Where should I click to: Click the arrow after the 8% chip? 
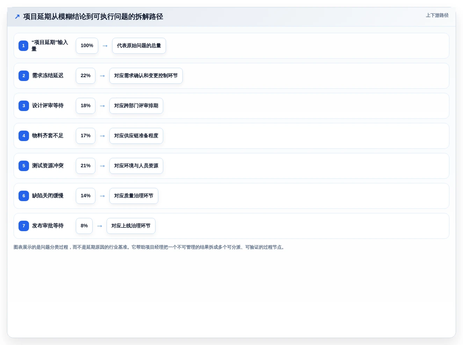pyautogui.click(x=100, y=226)
